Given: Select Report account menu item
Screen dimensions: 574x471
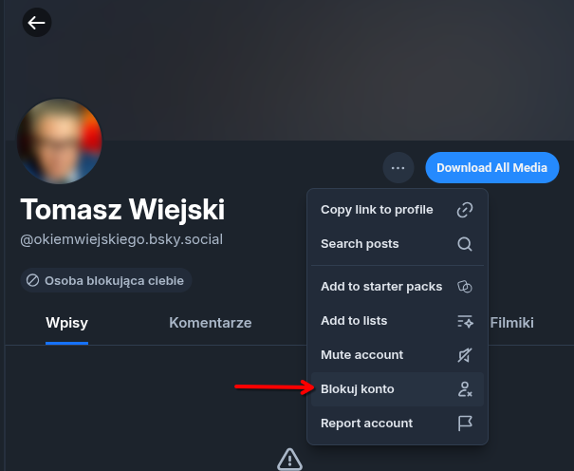Looking at the screenshot, I should pyautogui.click(x=366, y=424).
